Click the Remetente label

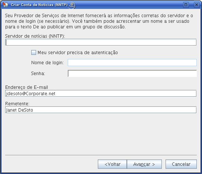(17, 104)
